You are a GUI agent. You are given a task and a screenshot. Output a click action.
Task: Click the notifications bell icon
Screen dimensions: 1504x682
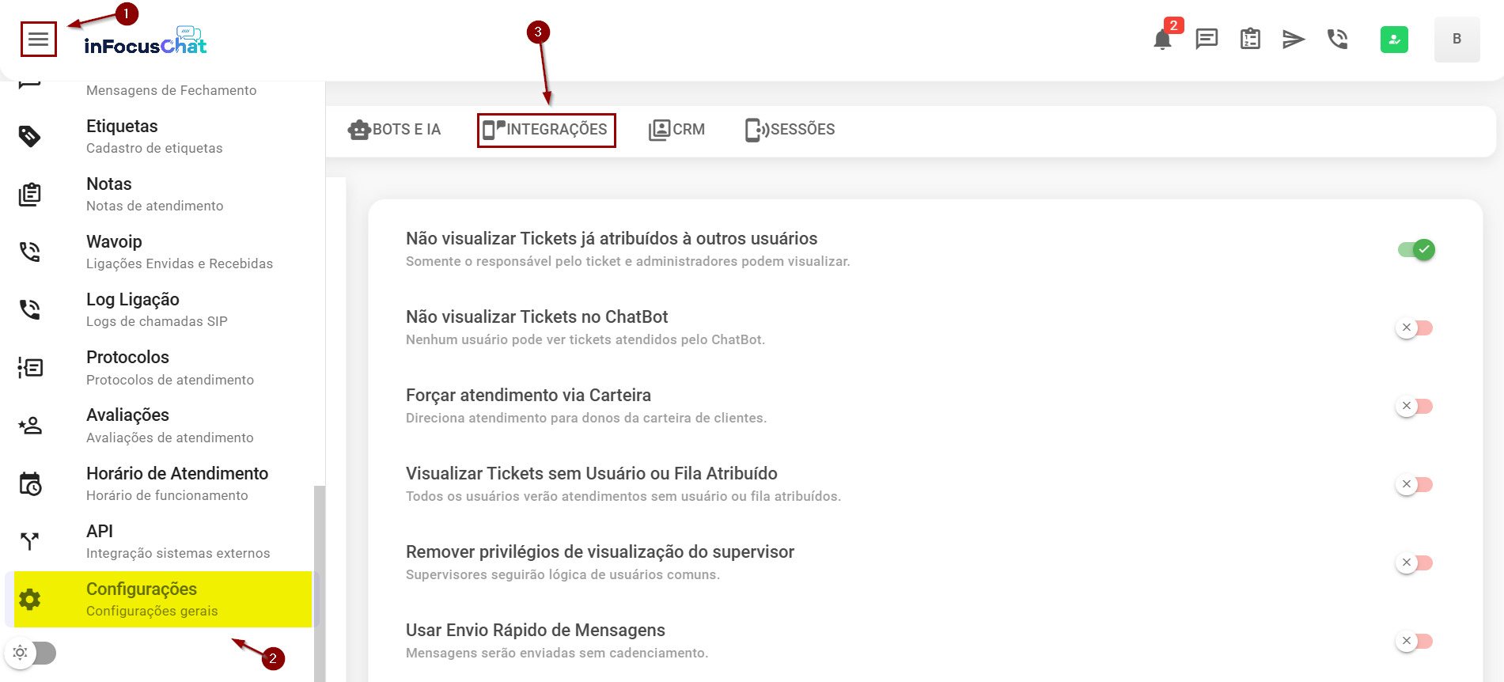tap(1162, 40)
